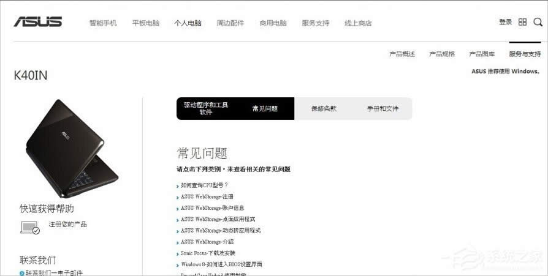548x276 pixels.
Task: Open Sonic Focus-下载及安装 link
Action: click(x=208, y=253)
